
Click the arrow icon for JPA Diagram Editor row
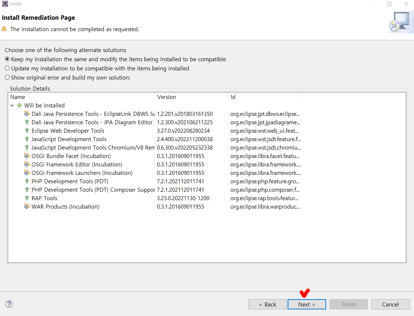click(27, 122)
